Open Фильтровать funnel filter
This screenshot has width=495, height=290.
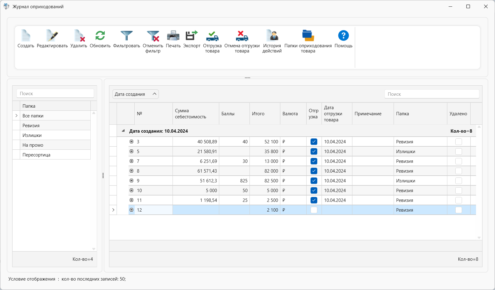click(126, 36)
